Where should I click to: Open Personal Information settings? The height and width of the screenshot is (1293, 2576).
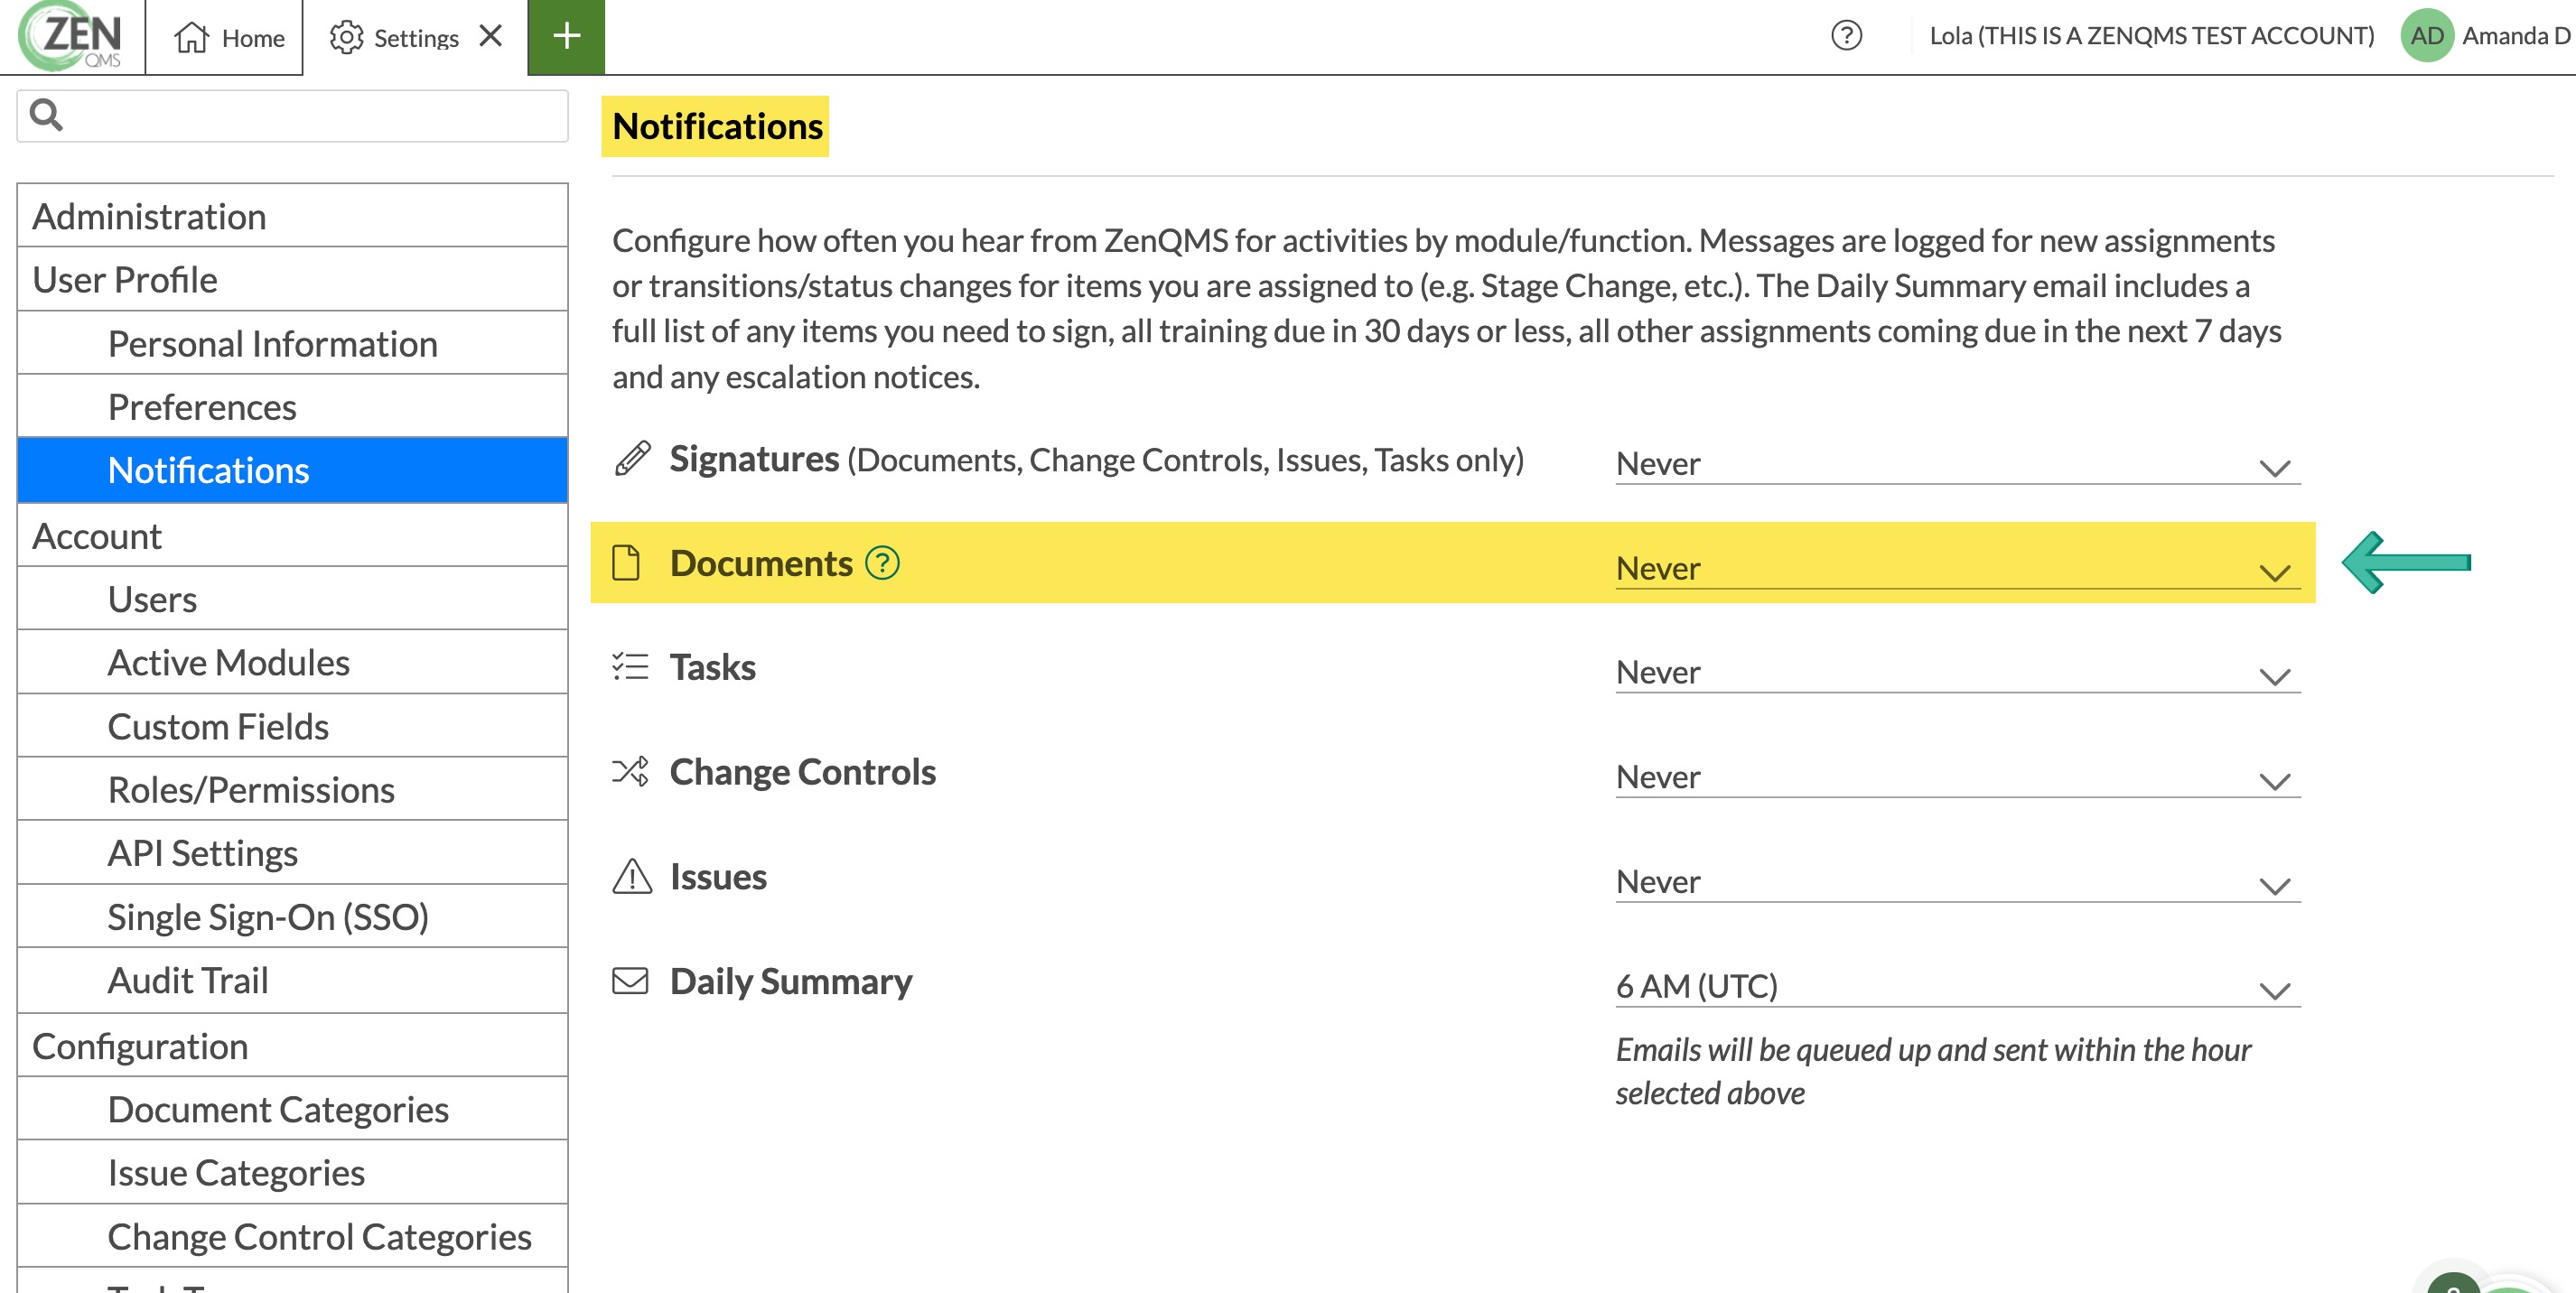[x=292, y=343]
